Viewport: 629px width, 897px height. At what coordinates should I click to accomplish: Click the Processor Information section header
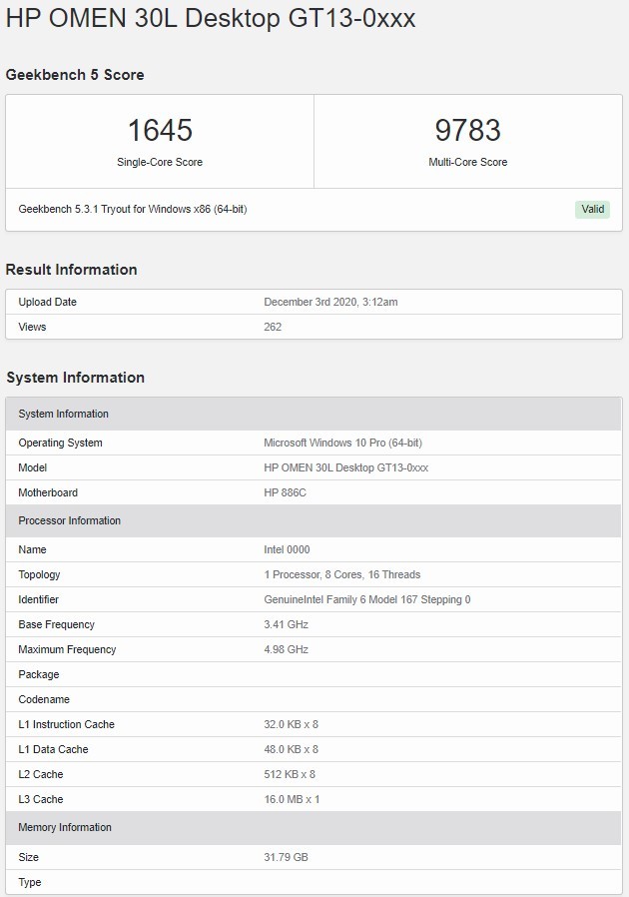point(314,520)
